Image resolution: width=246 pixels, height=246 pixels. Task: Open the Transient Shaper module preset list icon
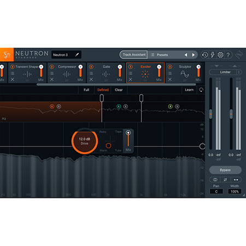click(x=13, y=73)
